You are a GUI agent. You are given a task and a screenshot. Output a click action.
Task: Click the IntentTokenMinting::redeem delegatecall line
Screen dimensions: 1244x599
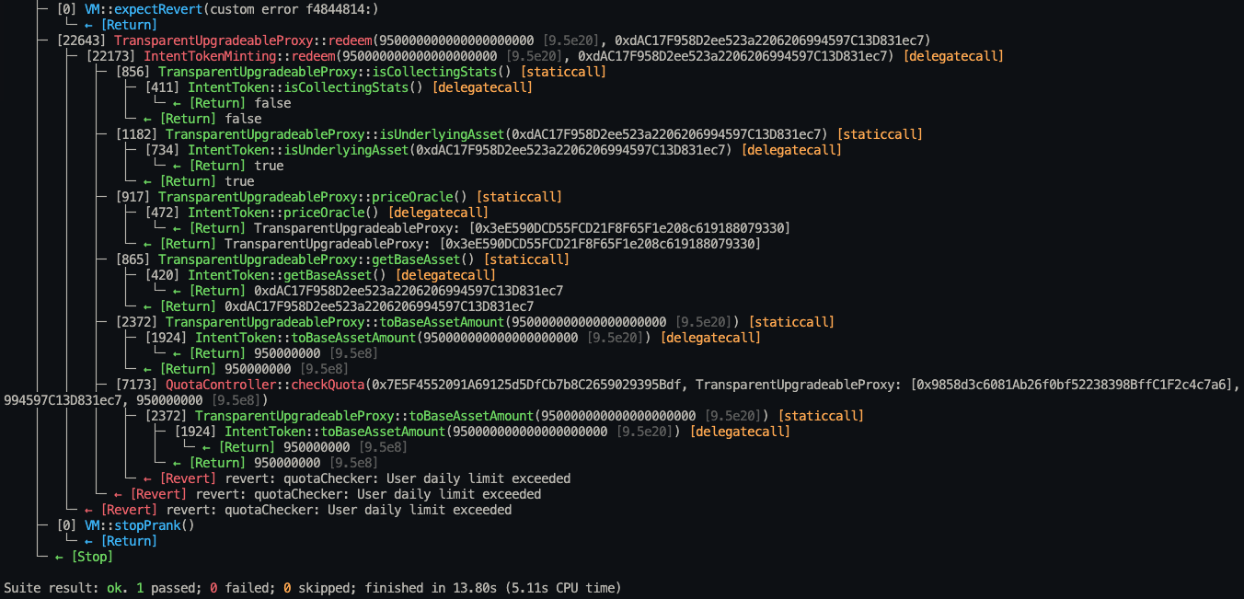tap(545, 56)
